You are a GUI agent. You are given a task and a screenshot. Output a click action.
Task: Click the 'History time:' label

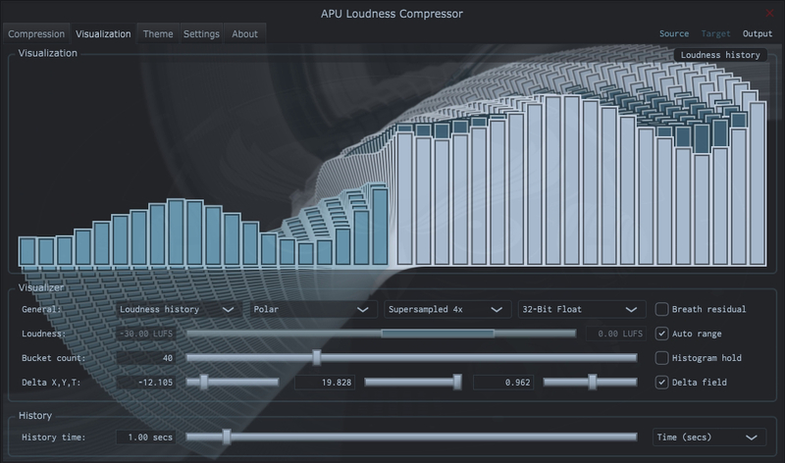pyautogui.click(x=54, y=437)
